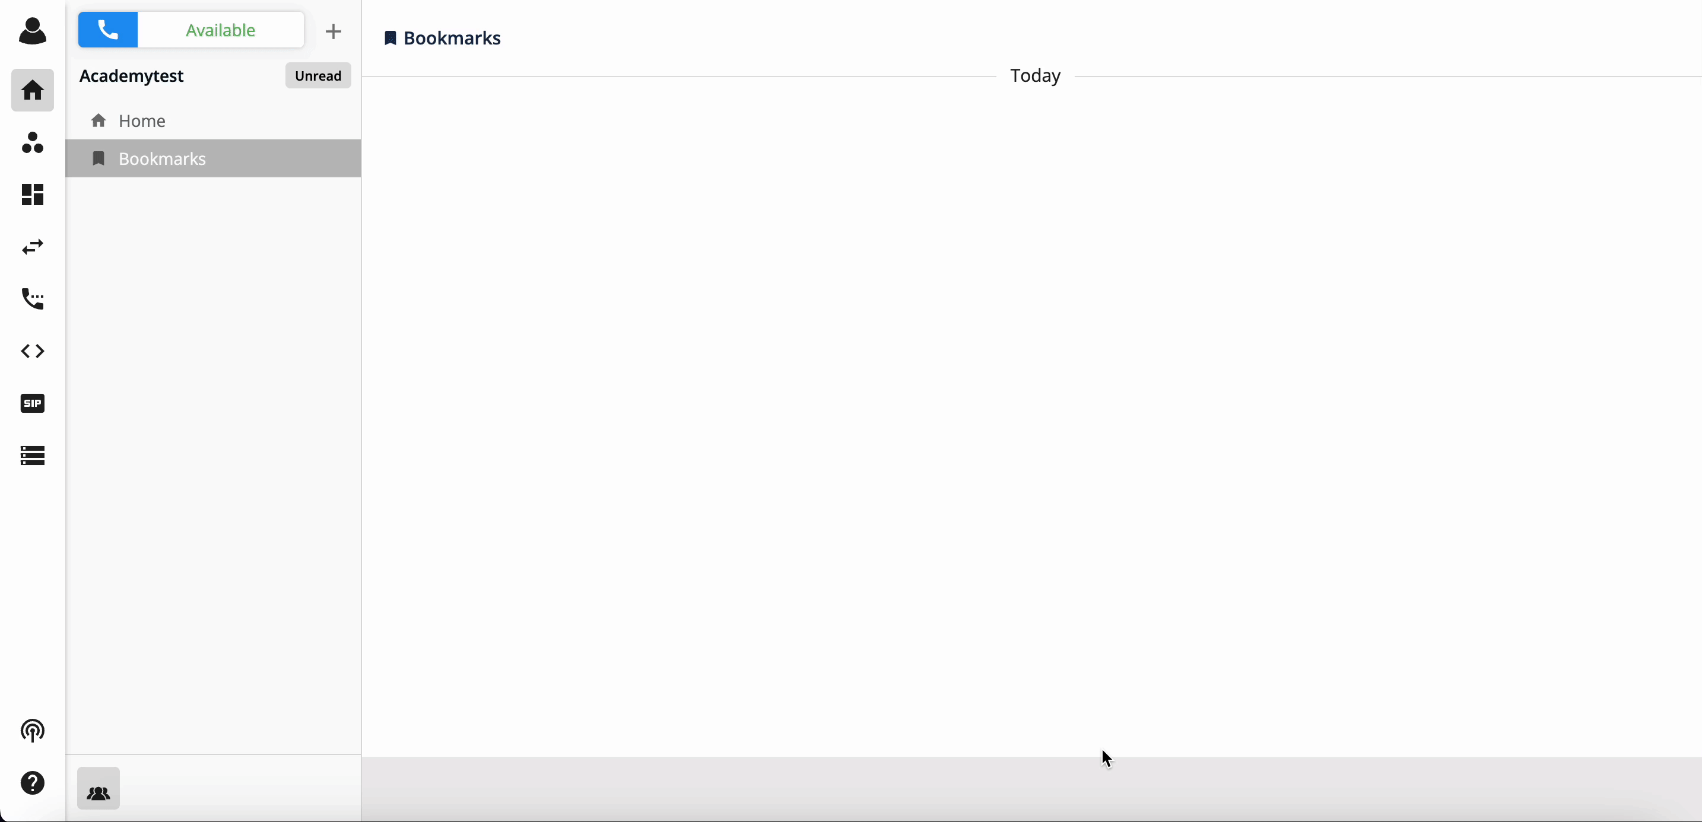1702x822 pixels.
Task: Click the plus add button
Action: pyautogui.click(x=334, y=31)
